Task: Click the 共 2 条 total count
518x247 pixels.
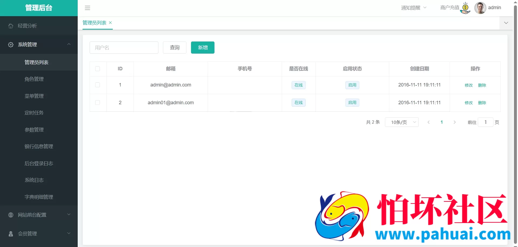Action: (373, 122)
